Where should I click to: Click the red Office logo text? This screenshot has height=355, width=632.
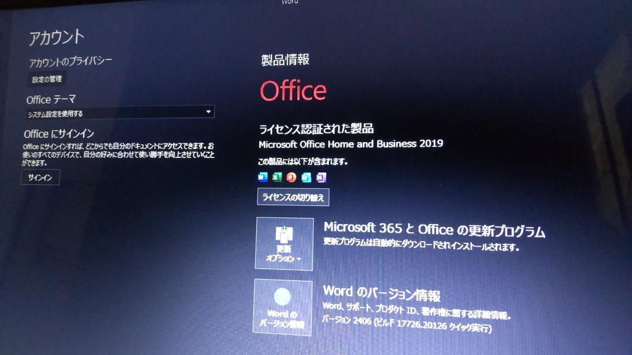point(293,90)
